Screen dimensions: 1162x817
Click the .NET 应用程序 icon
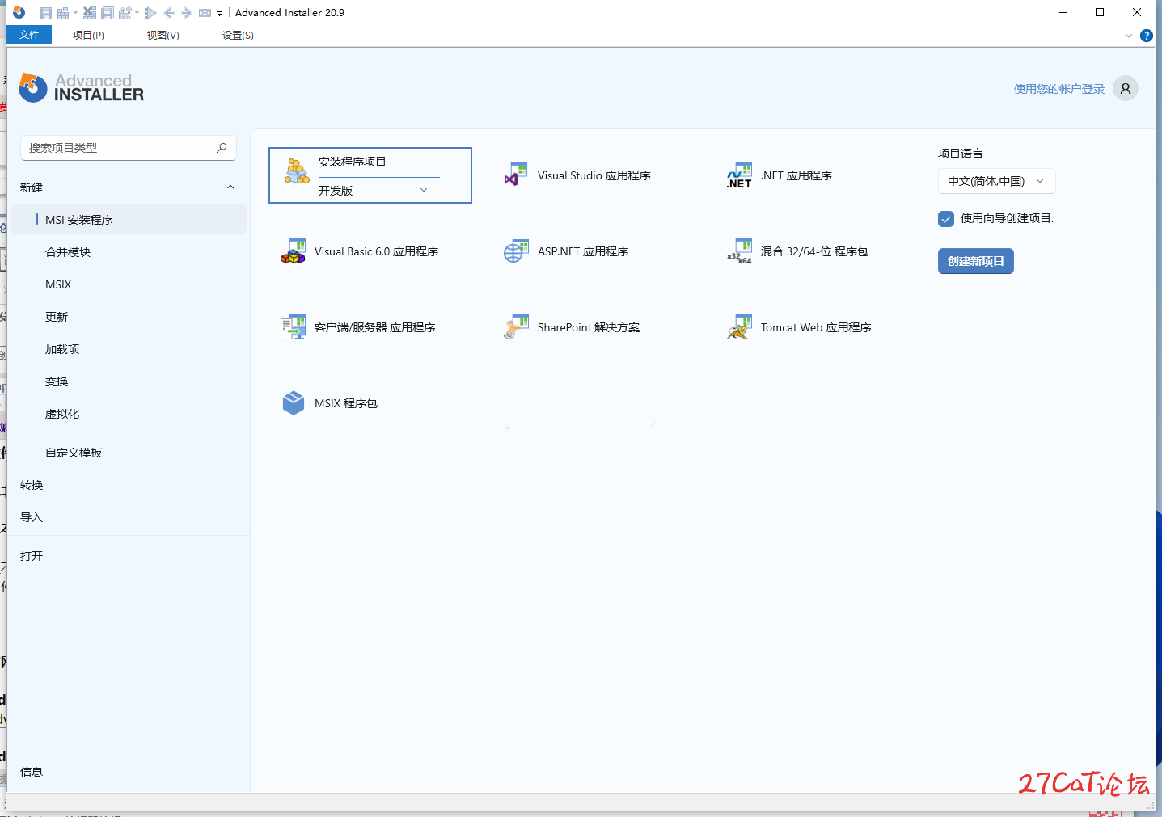click(739, 175)
